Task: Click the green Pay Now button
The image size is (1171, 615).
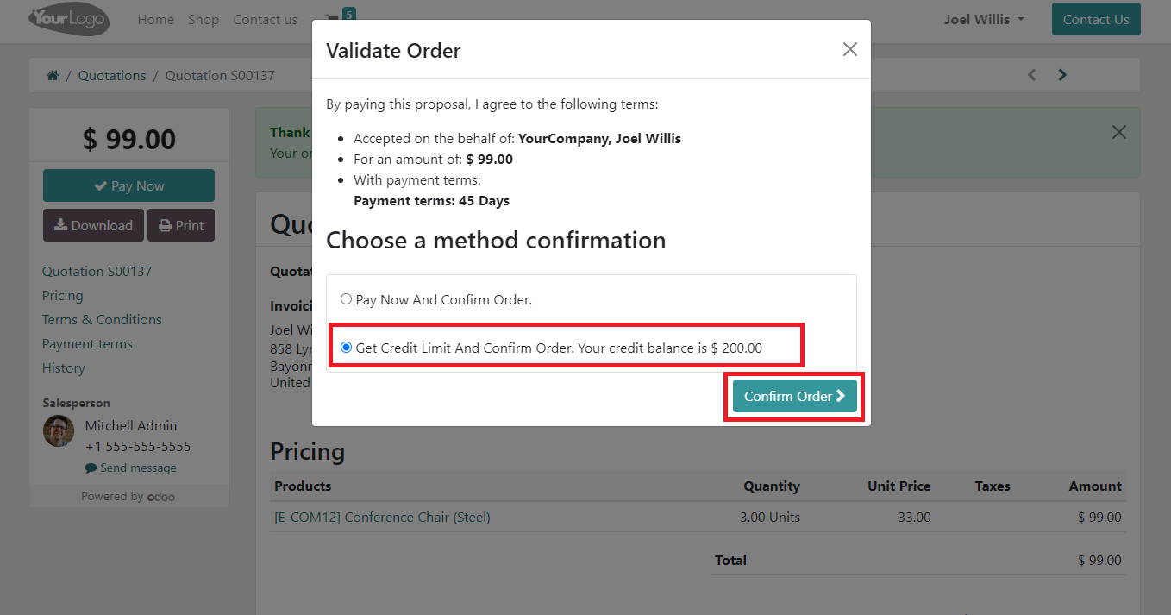Action: point(128,185)
